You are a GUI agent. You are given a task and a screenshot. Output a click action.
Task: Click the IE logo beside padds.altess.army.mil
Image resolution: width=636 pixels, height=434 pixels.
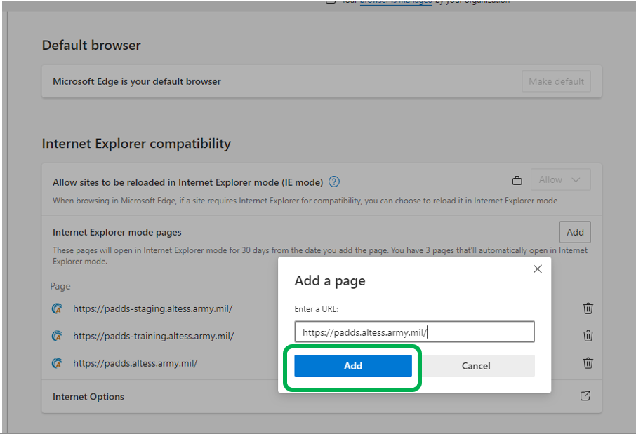tap(58, 364)
